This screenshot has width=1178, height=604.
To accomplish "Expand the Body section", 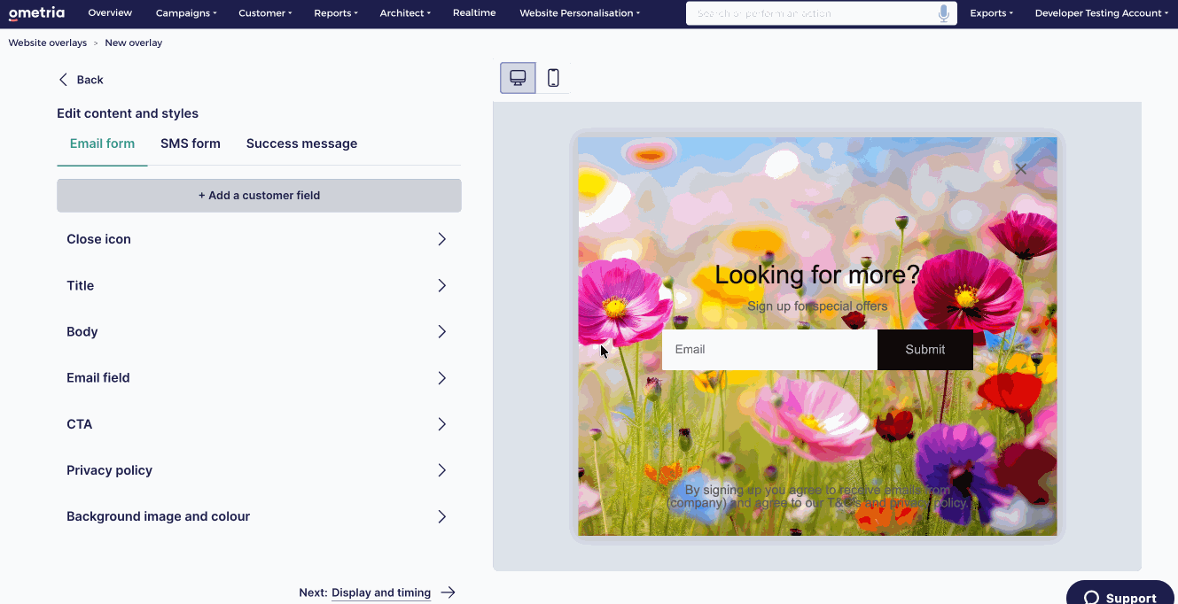I will (x=259, y=331).
